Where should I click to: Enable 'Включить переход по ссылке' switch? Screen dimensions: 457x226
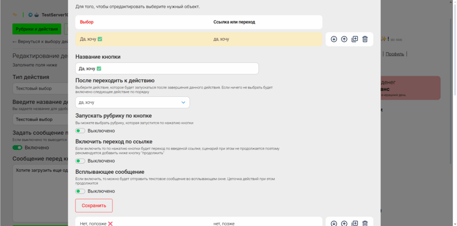[80, 161]
